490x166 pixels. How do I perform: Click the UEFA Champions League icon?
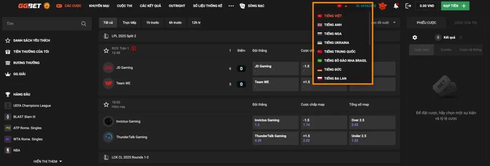(x=8, y=106)
